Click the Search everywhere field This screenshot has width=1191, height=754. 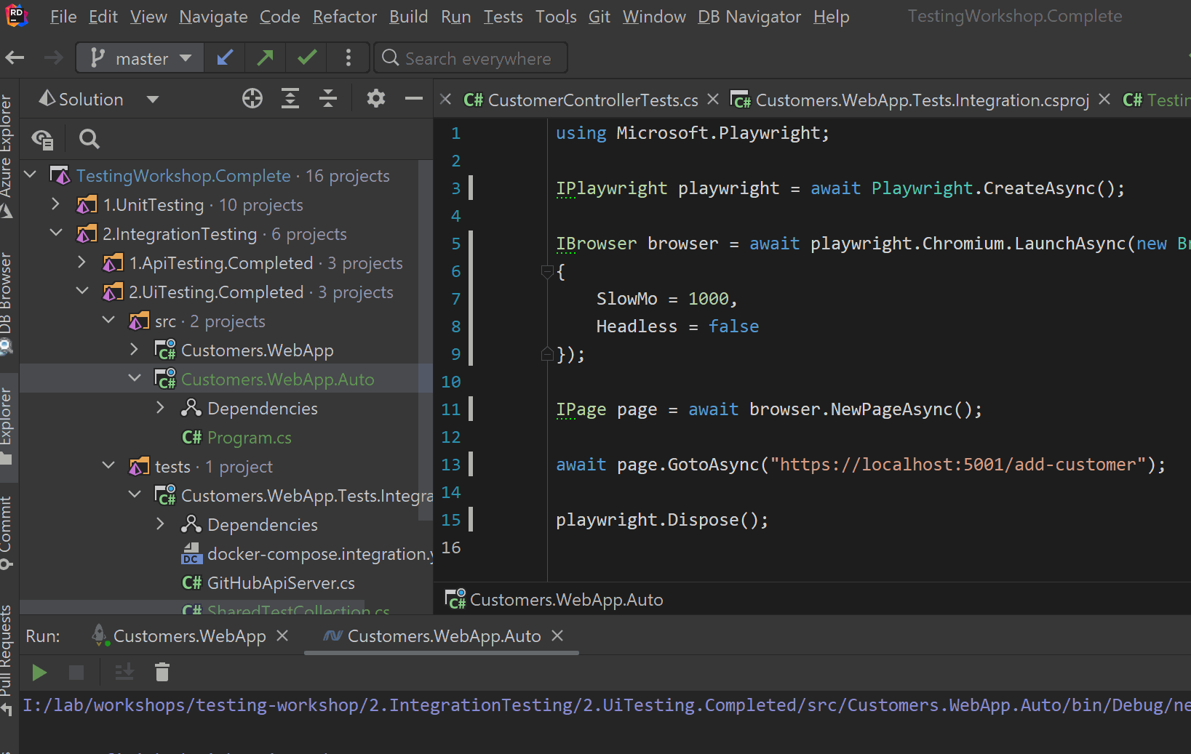pos(478,59)
